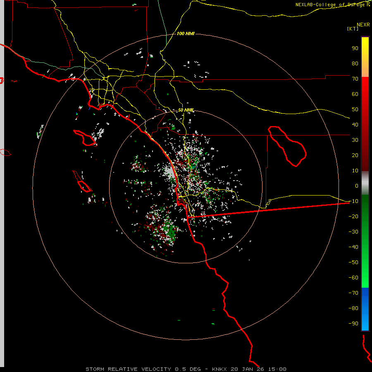Click the 10 value on the velocity scale

point(355,171)
